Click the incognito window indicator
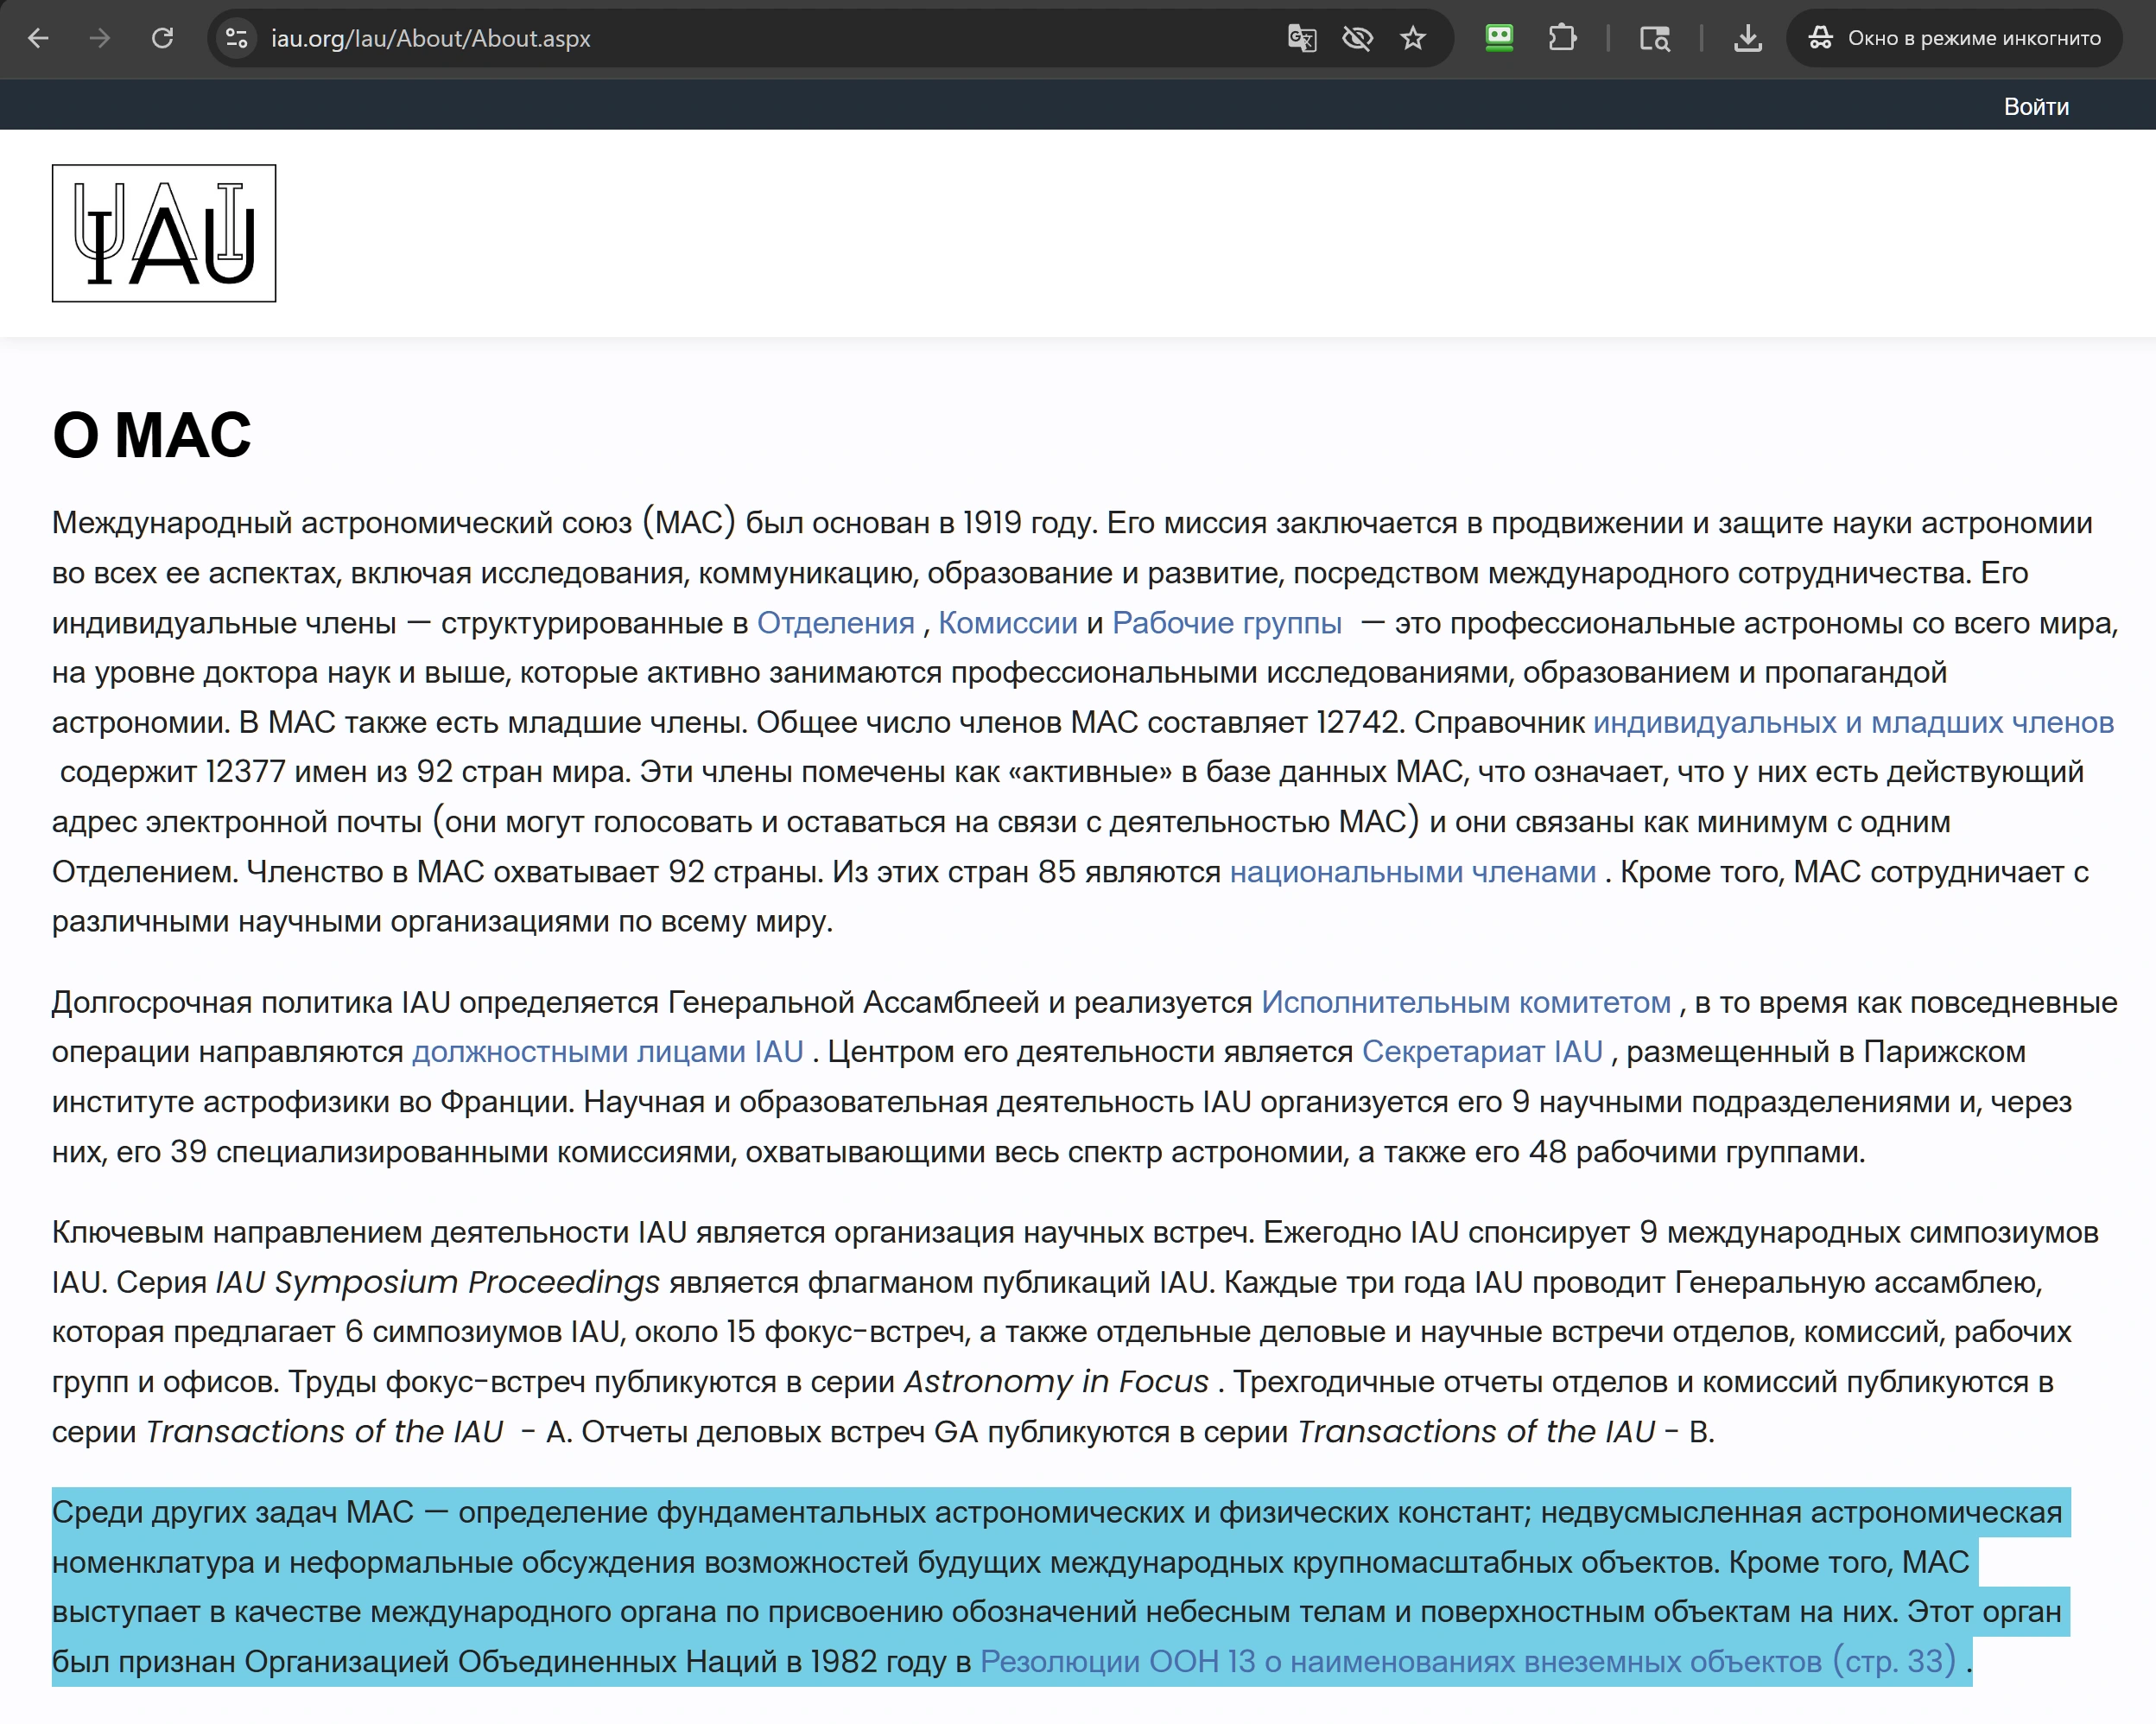This screenshot has width=2156, height=1724. tap(1954, 38)
